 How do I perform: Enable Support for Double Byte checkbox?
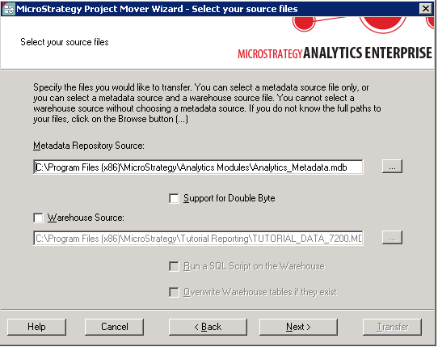pos(174,198)
